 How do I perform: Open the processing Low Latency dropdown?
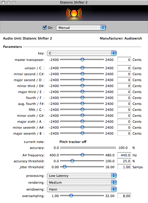point(82,176)
